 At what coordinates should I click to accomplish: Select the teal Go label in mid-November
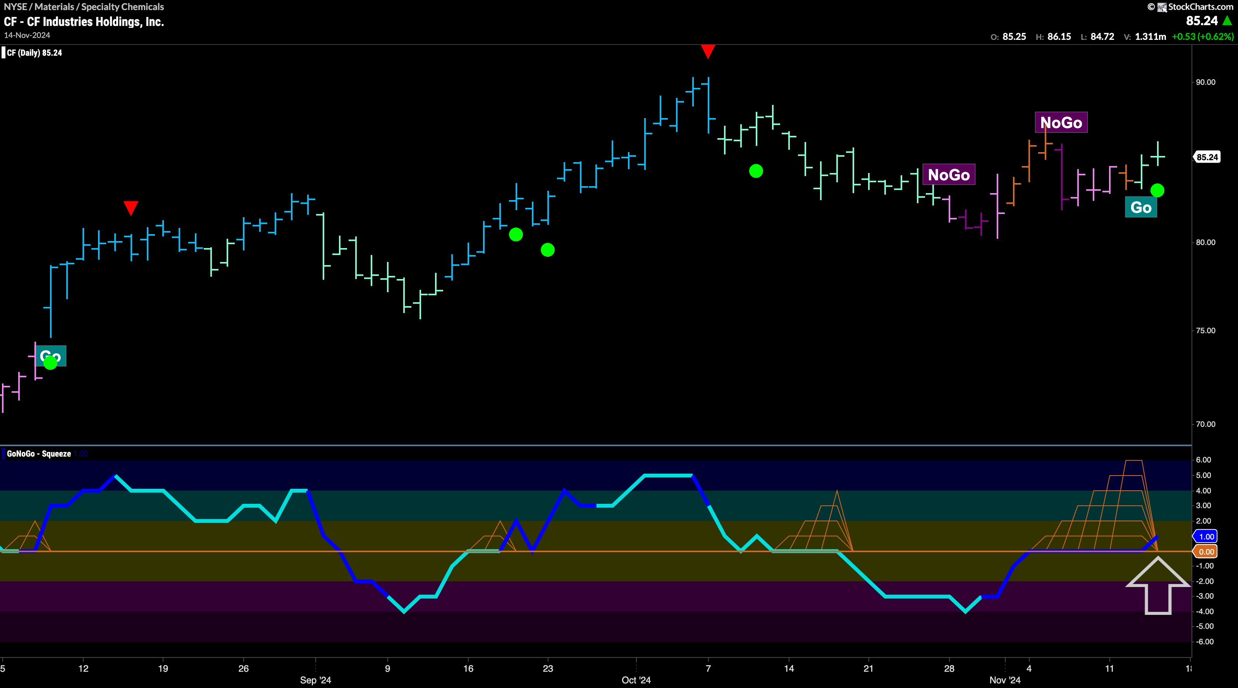coord(1141,207)
